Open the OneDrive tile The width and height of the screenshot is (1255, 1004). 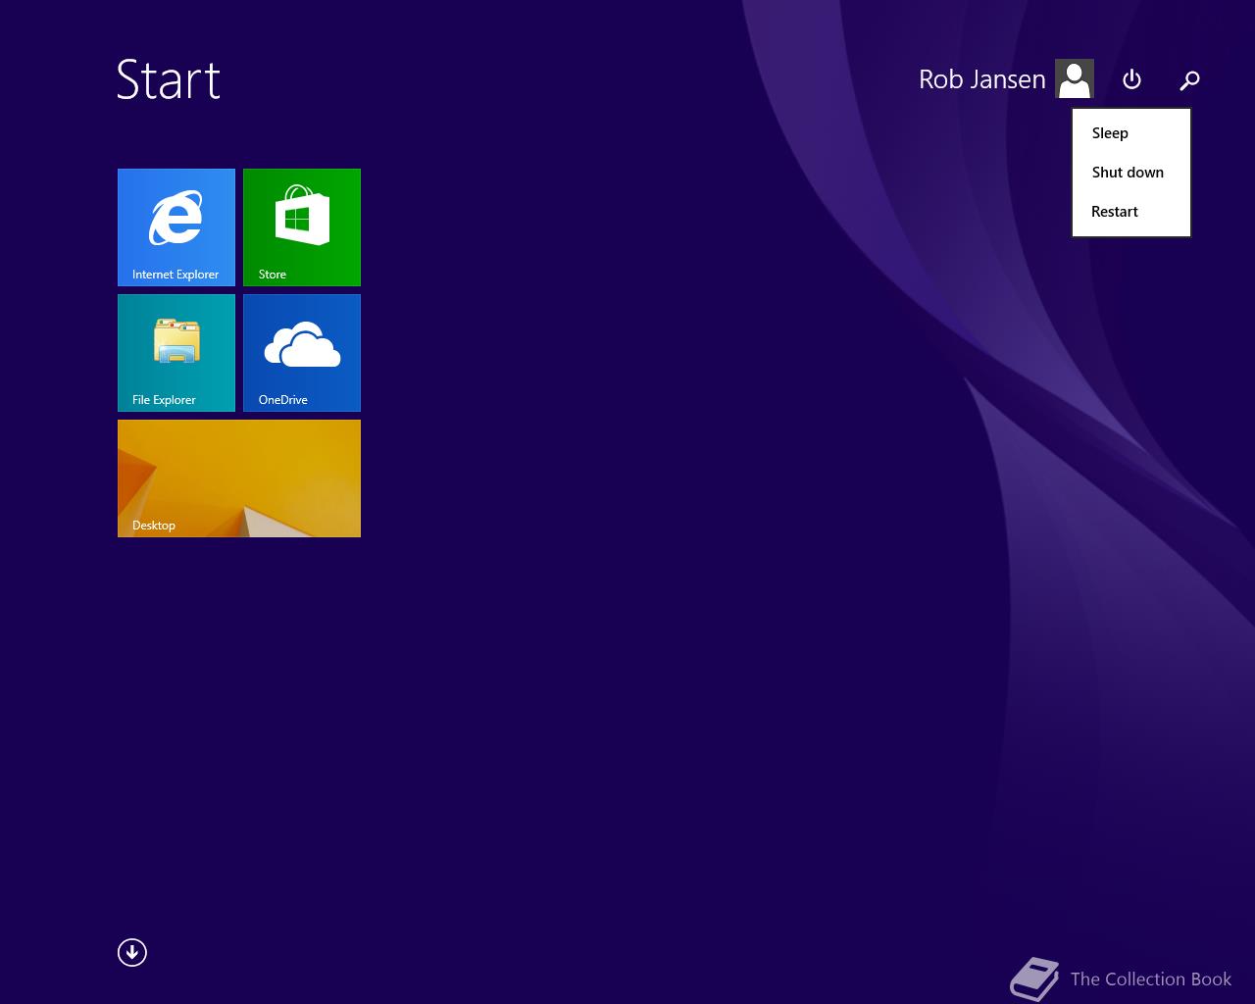pos(302,353)
